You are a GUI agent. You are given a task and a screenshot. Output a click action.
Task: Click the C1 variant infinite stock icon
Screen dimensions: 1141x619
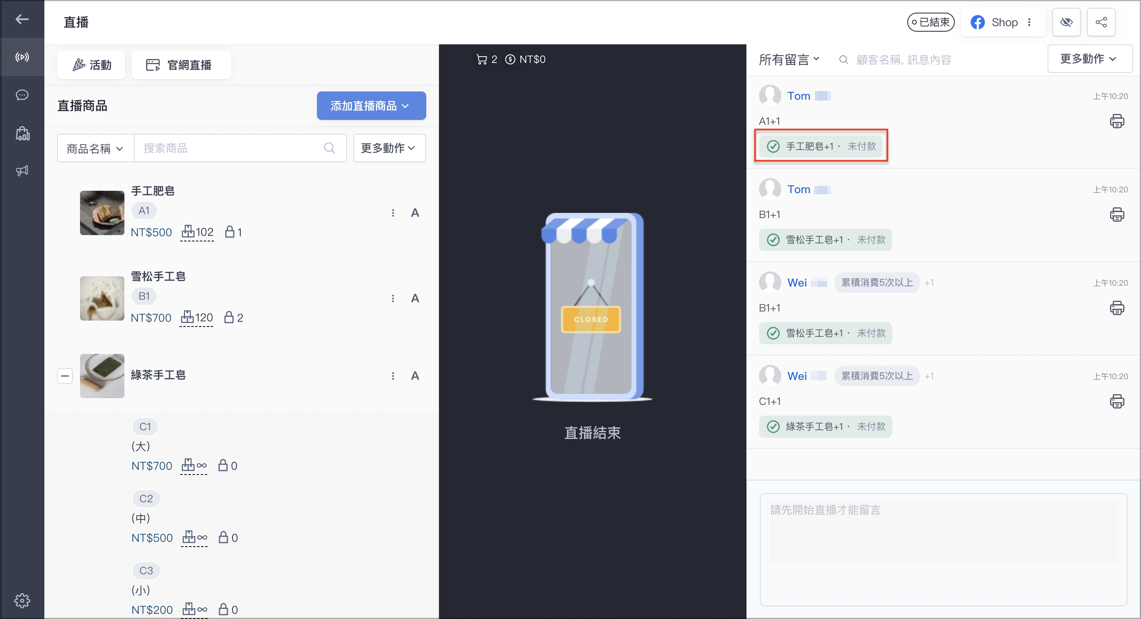(x=194, y=465)
